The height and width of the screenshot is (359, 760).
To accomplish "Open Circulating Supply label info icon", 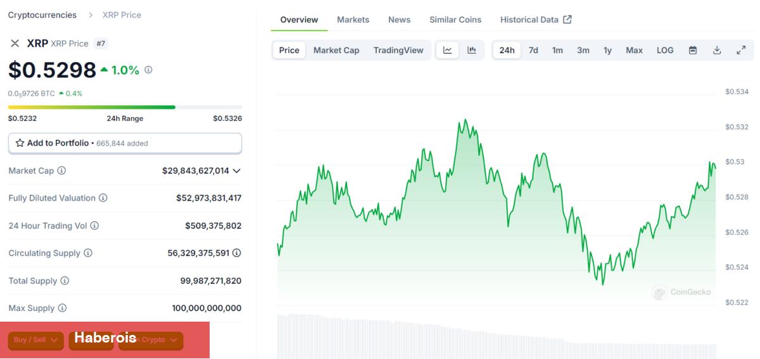I will point(88,253).
